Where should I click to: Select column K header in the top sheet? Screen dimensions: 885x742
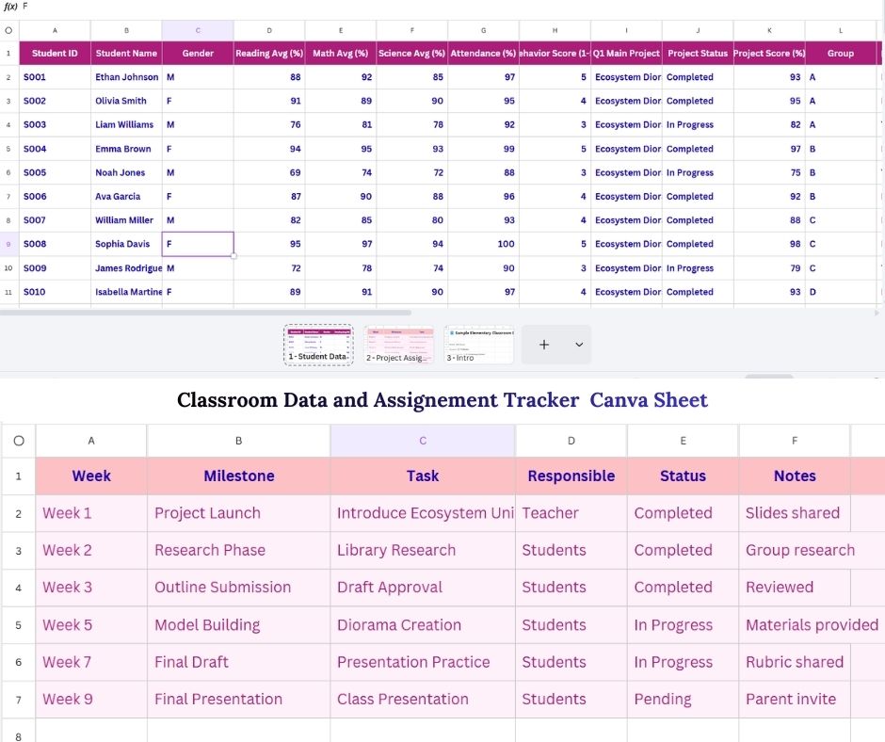pyautogui.click(x=769, y=30)
